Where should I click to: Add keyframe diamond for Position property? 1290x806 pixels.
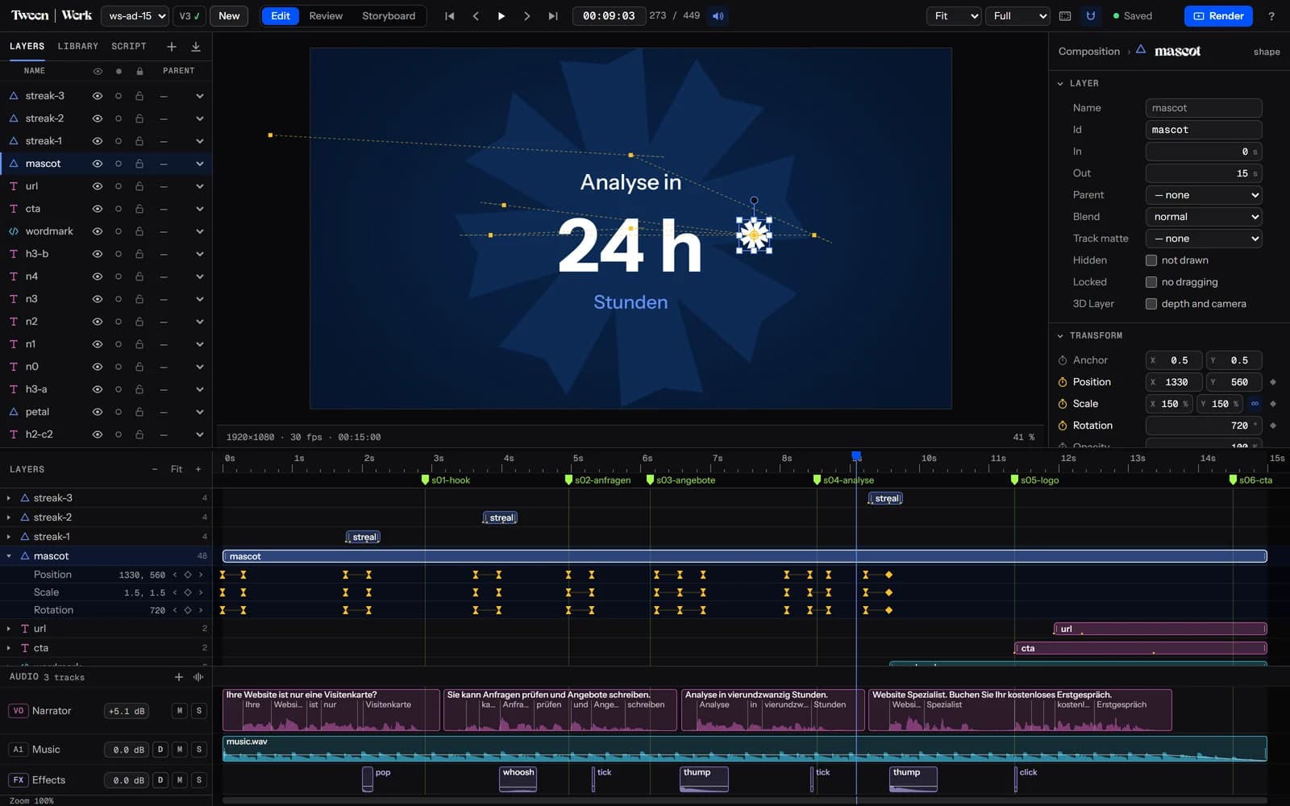pyautogui.click(x=1273, y=382)
